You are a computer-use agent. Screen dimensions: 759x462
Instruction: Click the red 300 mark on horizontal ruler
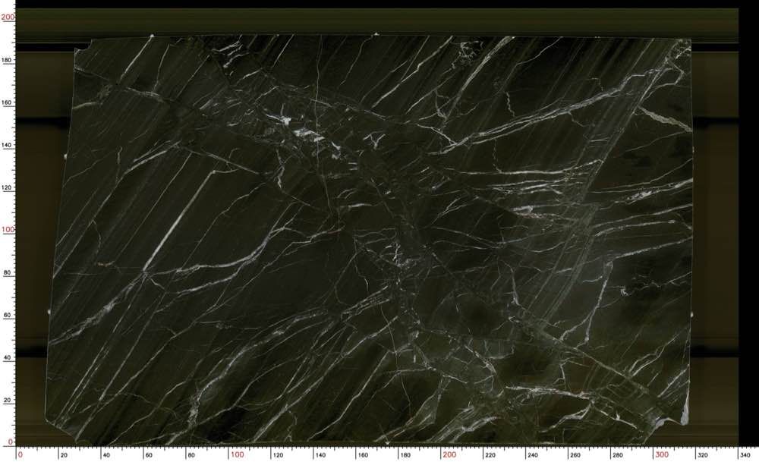click(x=662, y=455)
